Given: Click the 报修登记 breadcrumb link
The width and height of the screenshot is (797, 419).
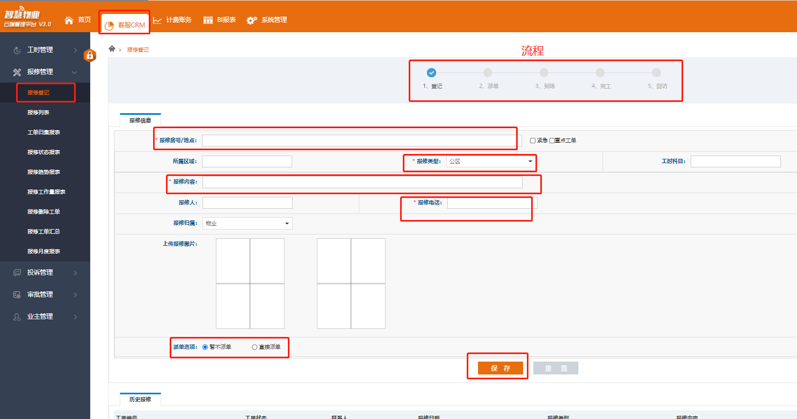Looking at the screenshot, I should click(138, 49).
